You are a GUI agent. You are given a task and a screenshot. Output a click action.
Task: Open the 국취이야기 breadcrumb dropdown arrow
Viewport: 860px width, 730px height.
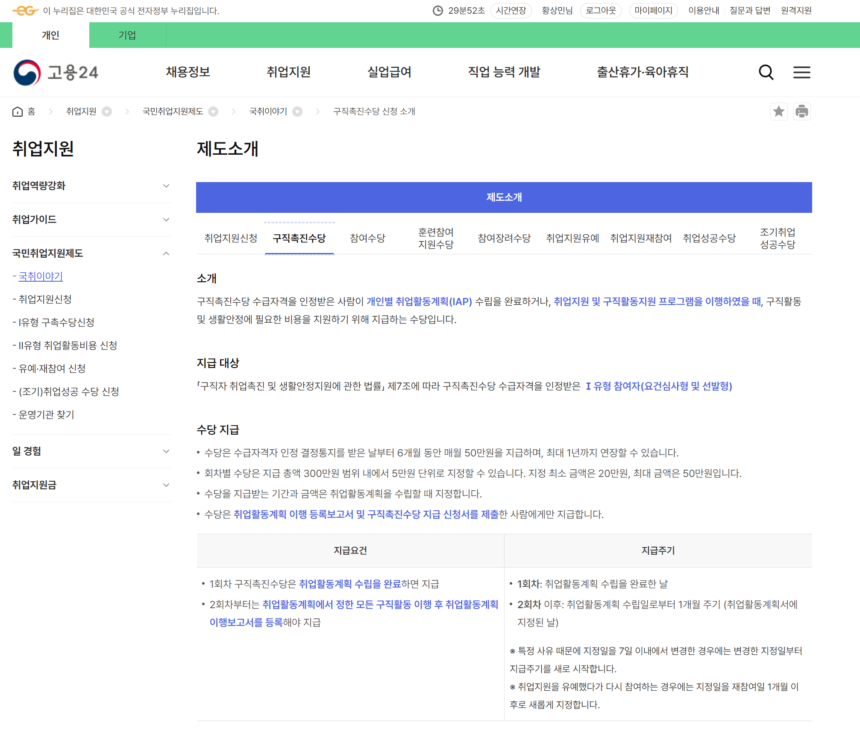[x=297, y=112]
